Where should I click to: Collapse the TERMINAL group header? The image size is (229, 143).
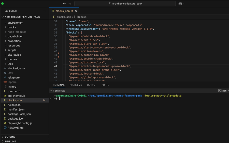point(51,91)
